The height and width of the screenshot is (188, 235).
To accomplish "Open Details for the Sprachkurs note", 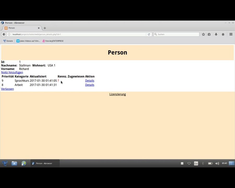I will (90, 81).
